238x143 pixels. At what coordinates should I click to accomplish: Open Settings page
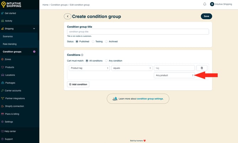pos(9,122)
